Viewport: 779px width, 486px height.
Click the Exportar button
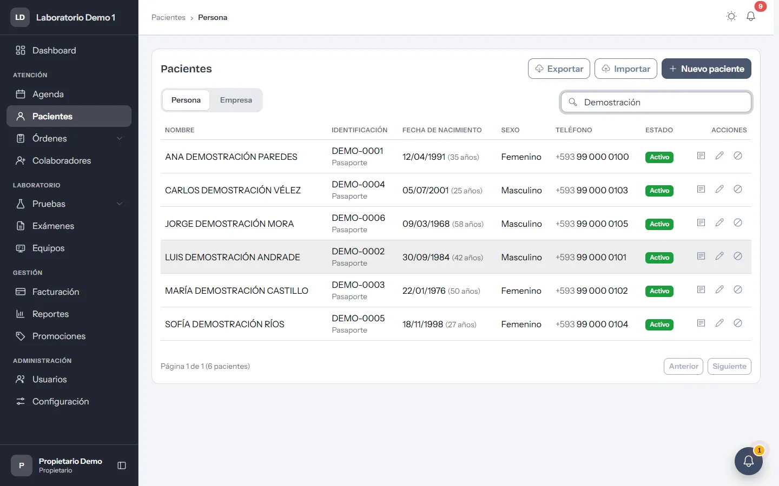[x=559, y=69]
